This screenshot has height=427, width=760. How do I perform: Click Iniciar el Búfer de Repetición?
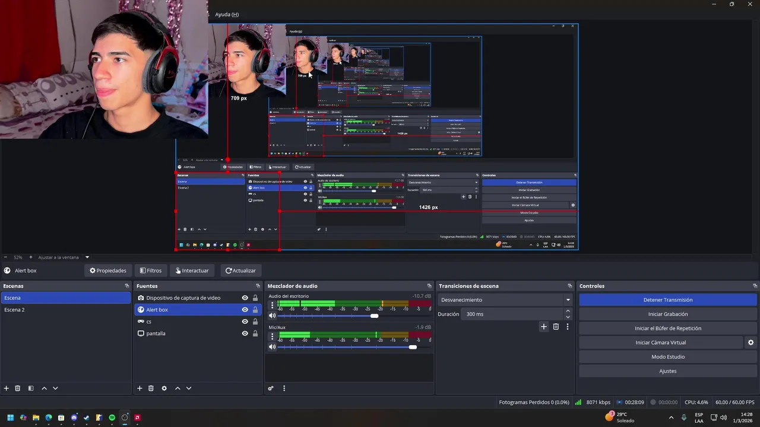(x=668, y=329)
